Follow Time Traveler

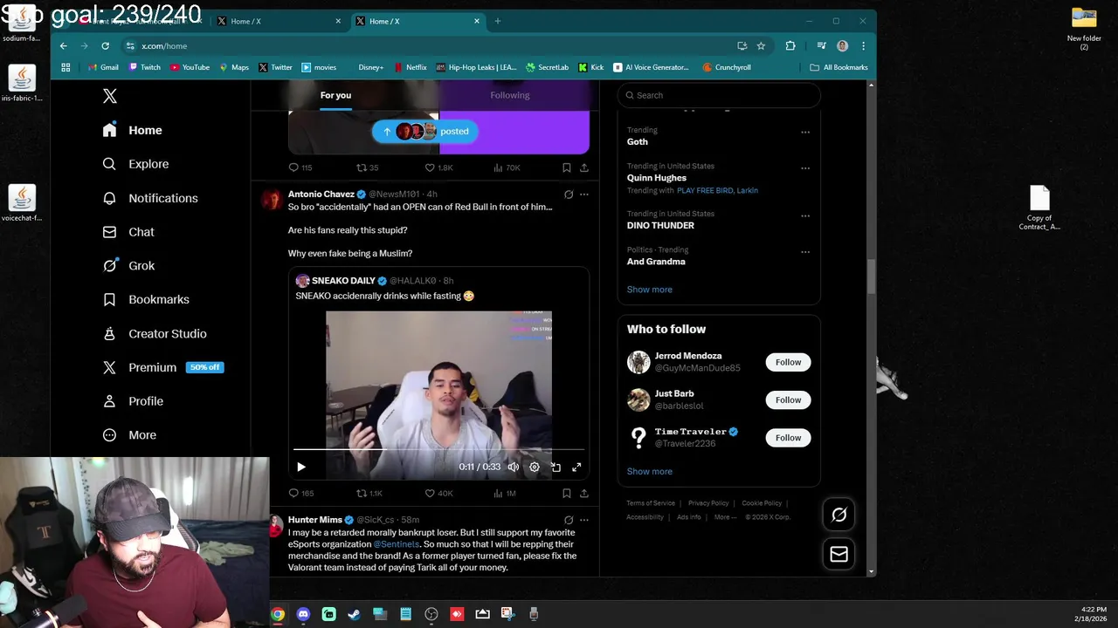tap(788, 438)
